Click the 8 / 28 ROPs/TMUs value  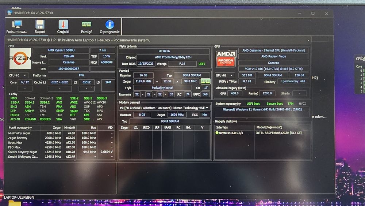click(247, 82)
